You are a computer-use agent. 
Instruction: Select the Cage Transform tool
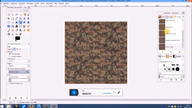pos(13,26)
